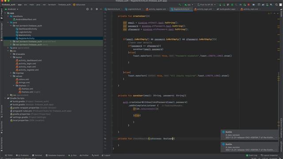Image resolution: width=283 pixels, height=159 pixels.
Task: Collapse the values folder
Action: point(11,76)
